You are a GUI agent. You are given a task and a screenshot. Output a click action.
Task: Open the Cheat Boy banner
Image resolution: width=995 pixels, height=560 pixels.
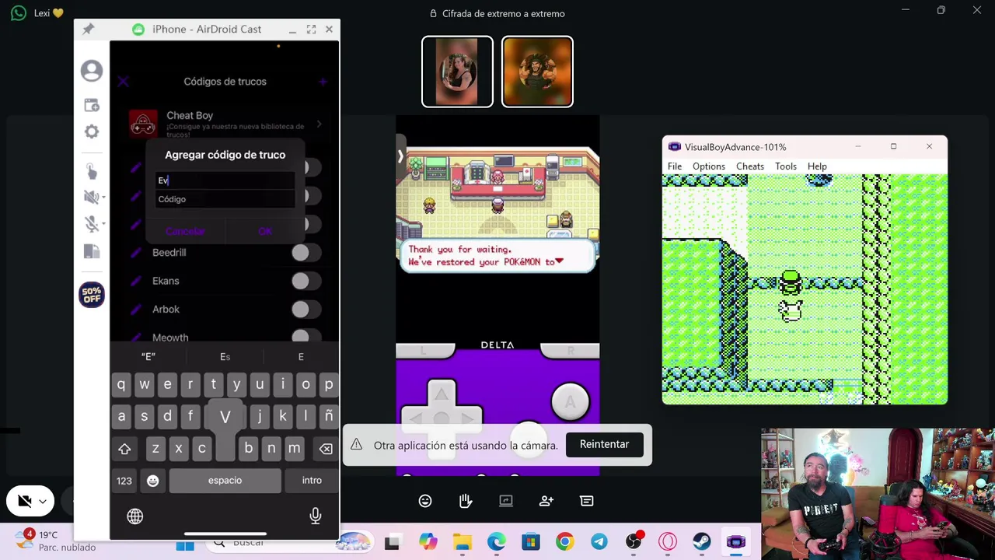[225, 124]
